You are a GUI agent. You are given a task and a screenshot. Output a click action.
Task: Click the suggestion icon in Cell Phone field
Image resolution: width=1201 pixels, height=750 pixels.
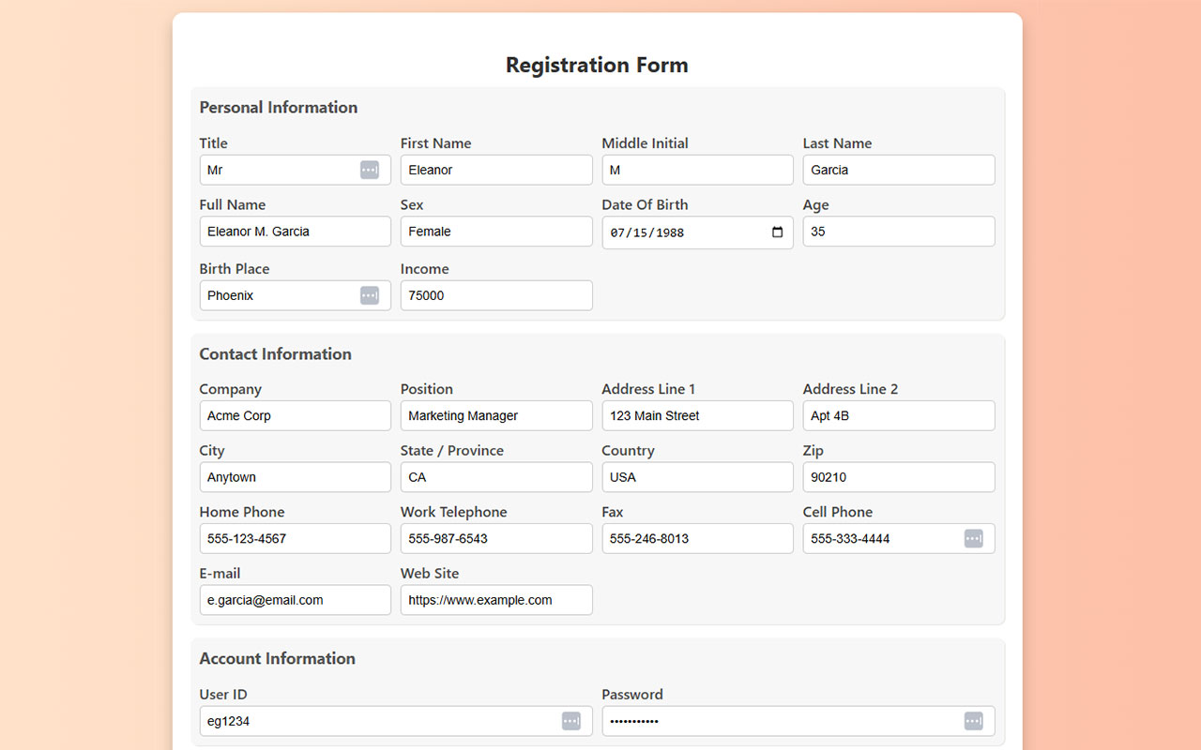[x=975, y=538]
